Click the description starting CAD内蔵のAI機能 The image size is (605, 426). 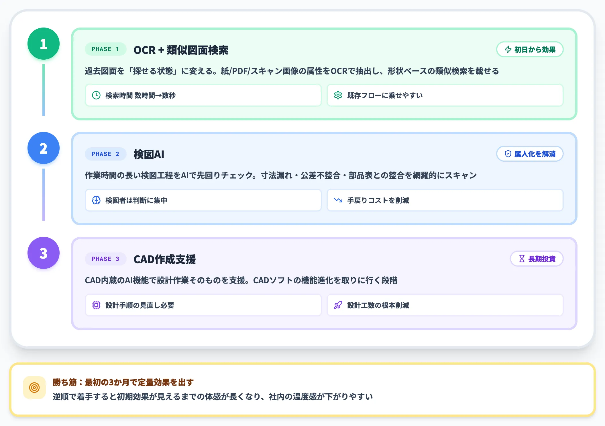[241, 280]
